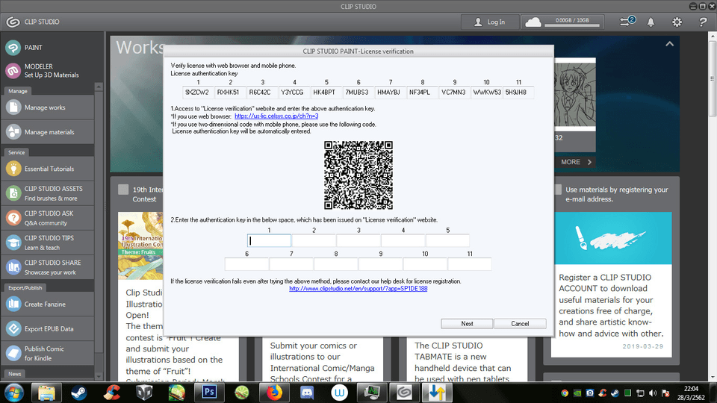Click the help question mark icon
The height and width of the screenshot is (403, 717).
[702, 22]
